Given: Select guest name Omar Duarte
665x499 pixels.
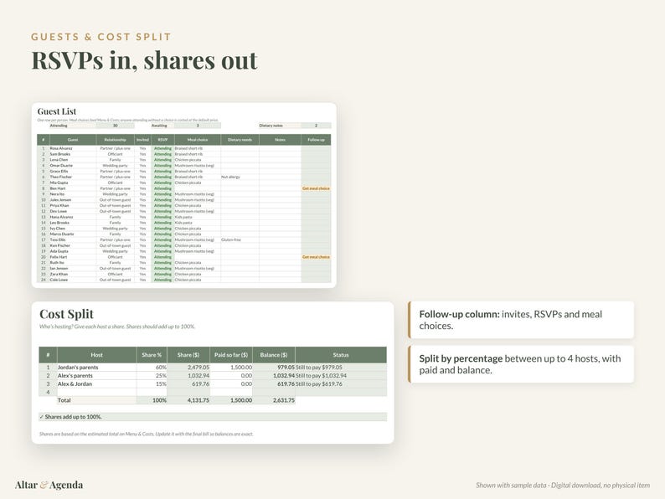Looking at the screenshot, I should (x=61, y=166).
